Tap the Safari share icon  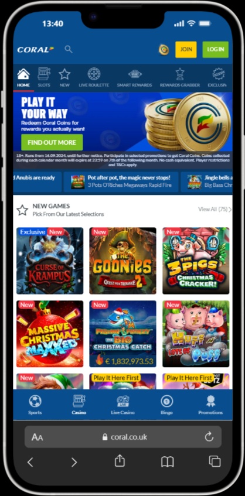click(x=120, y=461)
